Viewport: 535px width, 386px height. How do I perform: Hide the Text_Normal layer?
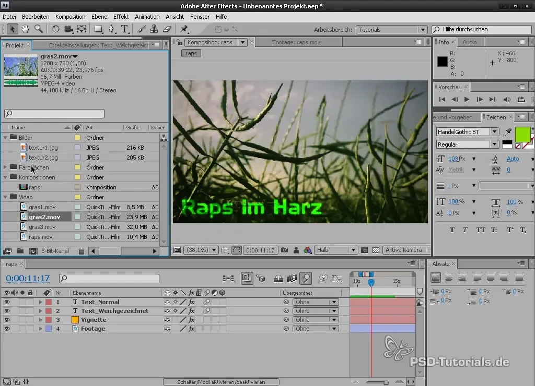coord(6,302)
